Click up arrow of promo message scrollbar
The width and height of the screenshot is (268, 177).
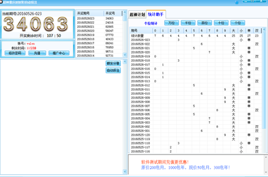(x=266, y=157)
